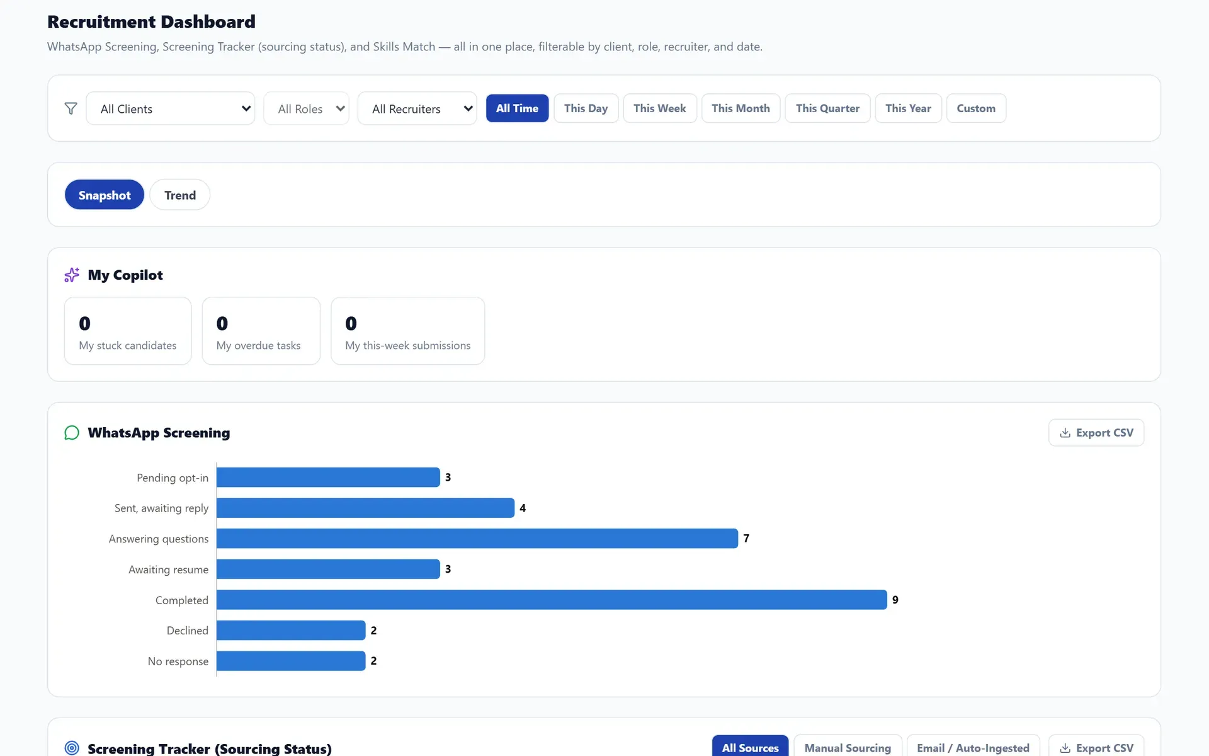This screenshot has height=756, width=1209.
Task: Click the Recruitment Dashboard heading
Action: tap(151, 21)
